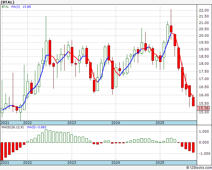
Task: Click the 15.50 price axis label
Action: click(204, 104)
